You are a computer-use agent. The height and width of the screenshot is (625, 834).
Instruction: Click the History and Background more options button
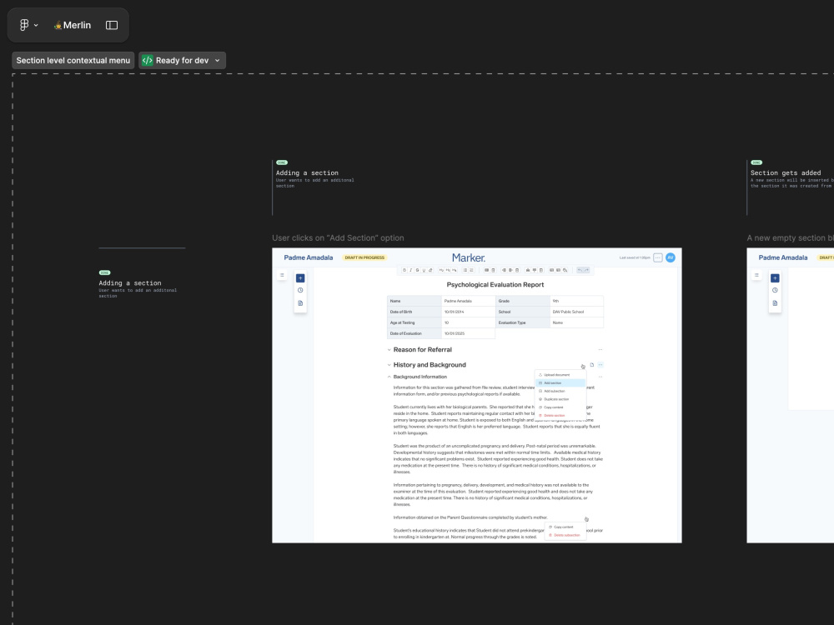600,365
